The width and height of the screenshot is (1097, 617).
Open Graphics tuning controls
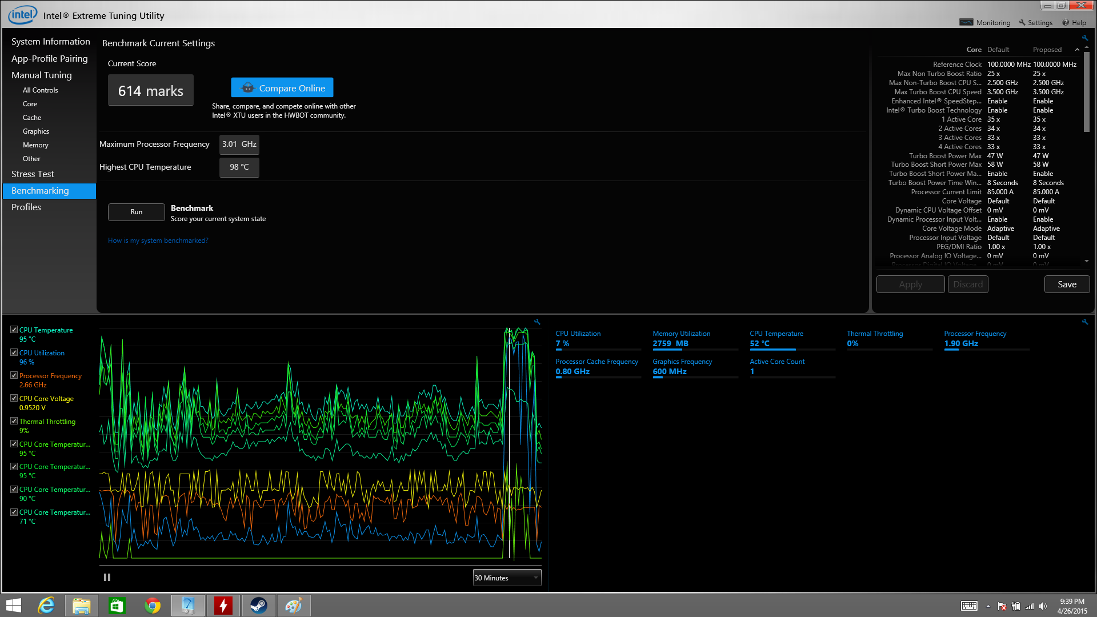[36, 131]
